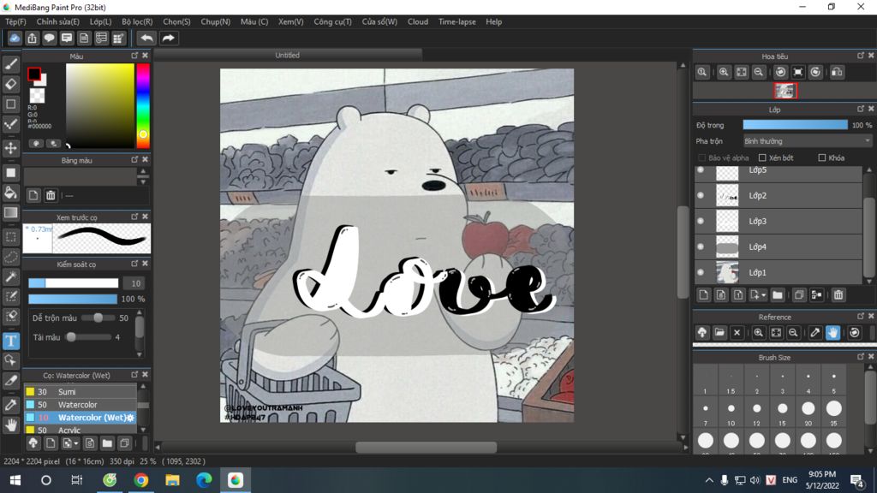Select the Magic Wand tool
The image size is (877, 493).
click(10, 276)
